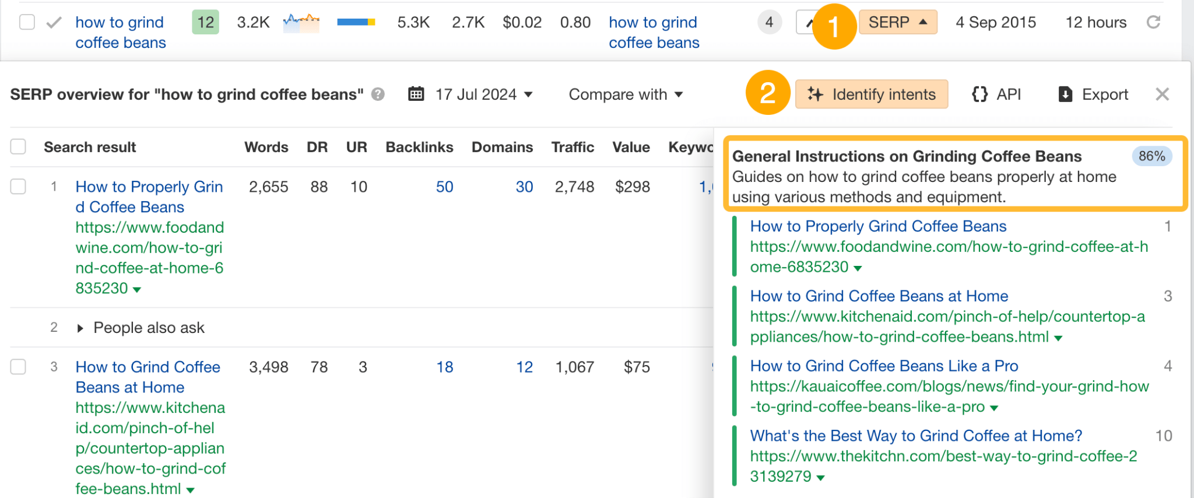This screenshot has height=498, width=1194.
Task: Click the API button
Action: pyautogui.click(x=996, y=94)
